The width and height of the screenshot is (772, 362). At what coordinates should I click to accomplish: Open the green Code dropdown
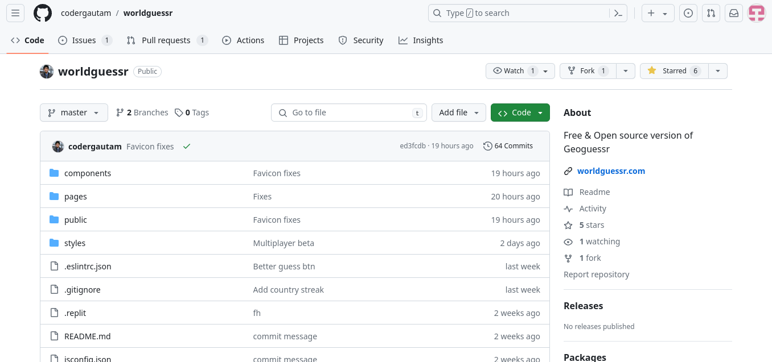pyautogui.click(x=520, y=113)
